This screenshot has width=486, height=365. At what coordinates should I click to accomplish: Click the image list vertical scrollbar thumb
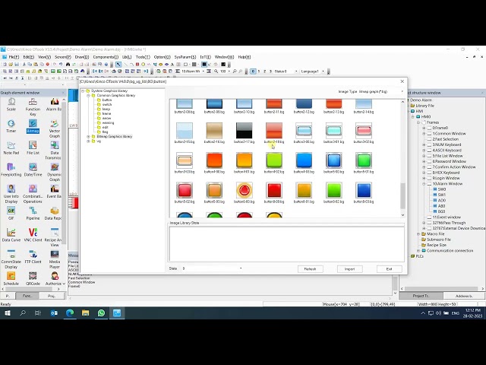402,196
